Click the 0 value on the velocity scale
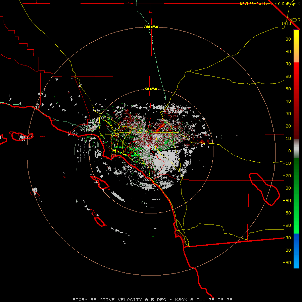This screenshot has width=302, height=302. [290, 151]
